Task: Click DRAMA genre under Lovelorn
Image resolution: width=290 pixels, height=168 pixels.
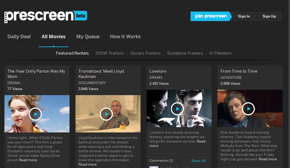Action: (156, 78)
